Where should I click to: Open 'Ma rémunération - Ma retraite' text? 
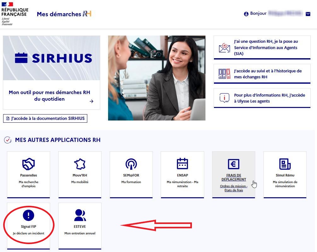pyautogui.click(x=182, y=184)
